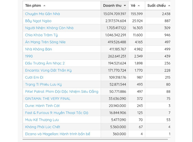Click the 1990 movie link
193x142 pixels.
point(29,56)
